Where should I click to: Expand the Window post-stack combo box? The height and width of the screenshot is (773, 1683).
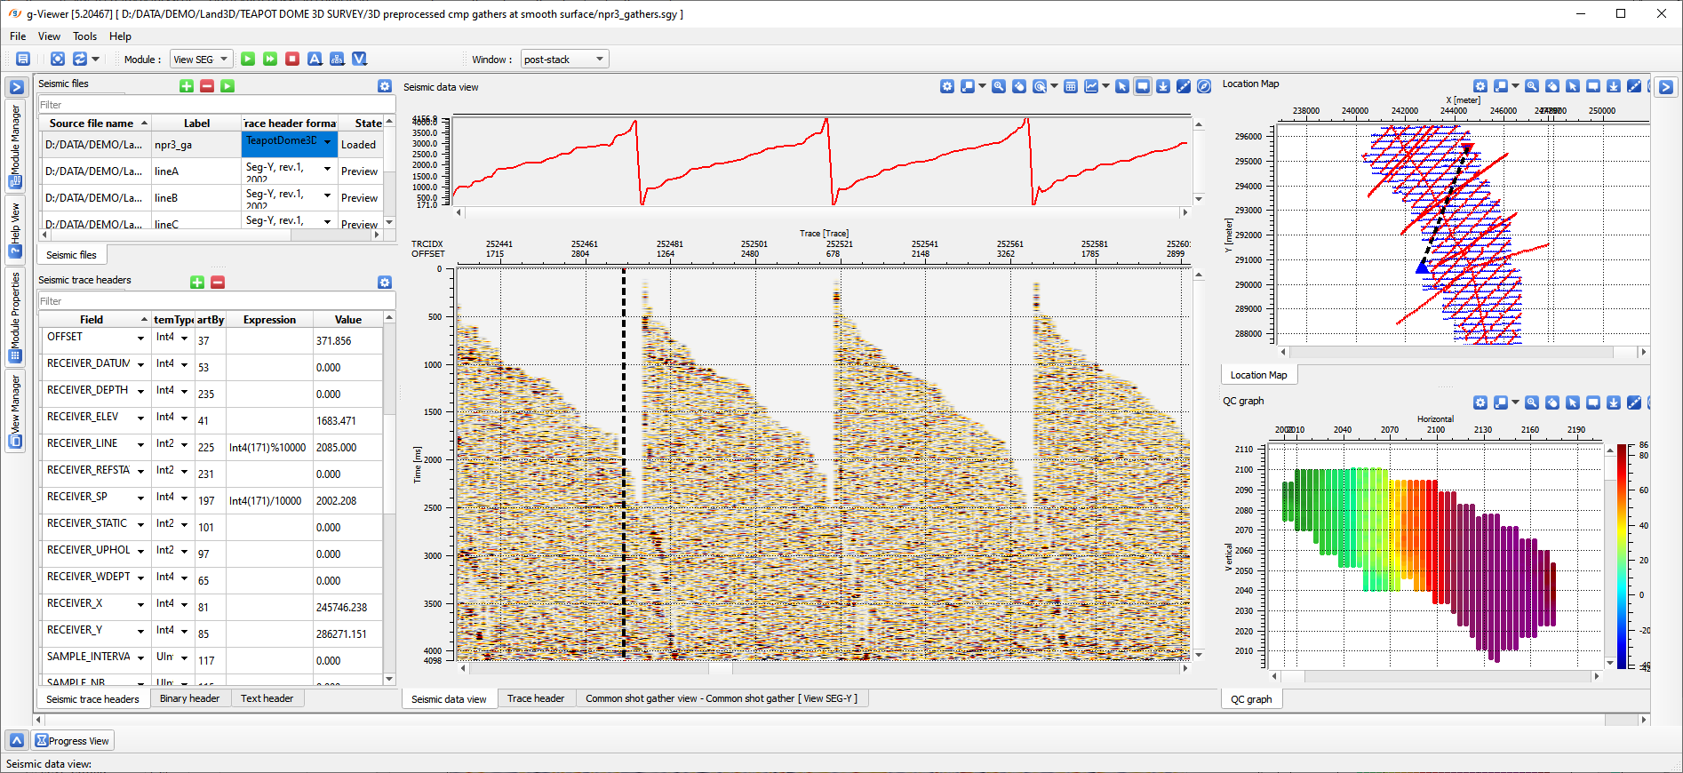pos(564,60)
